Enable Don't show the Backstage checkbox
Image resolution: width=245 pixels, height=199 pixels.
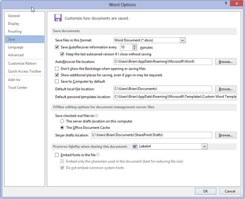pyautogui.click(x=57, y=69)
